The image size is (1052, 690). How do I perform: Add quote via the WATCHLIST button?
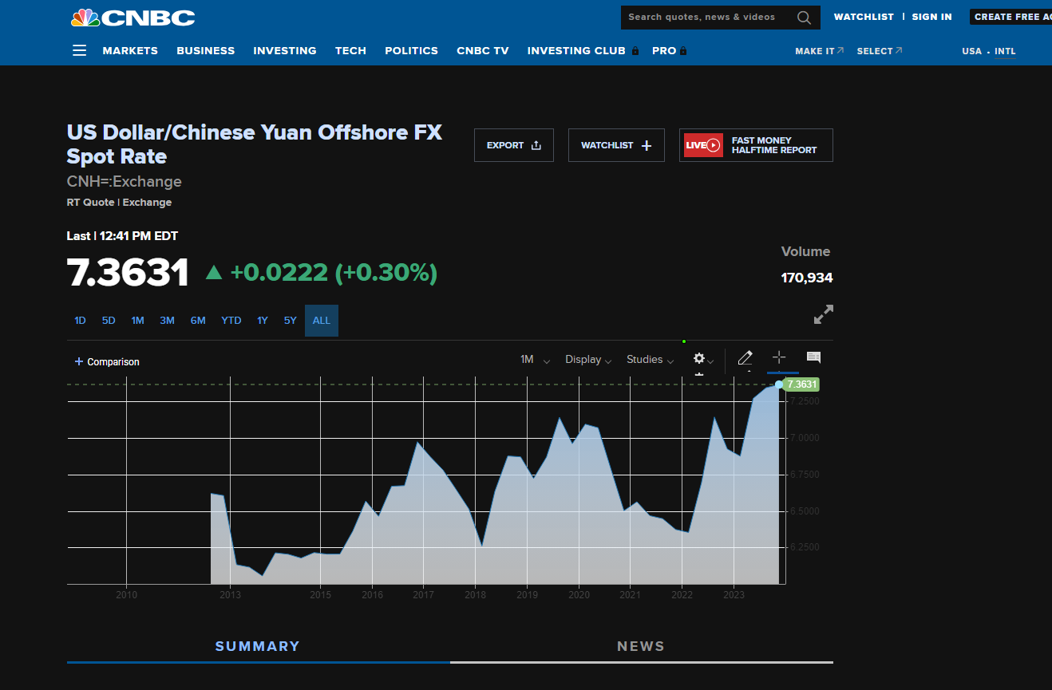pyautogui.click(x=616, y=145)
